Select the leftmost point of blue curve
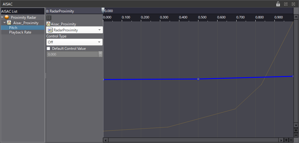The width and height of the screenshot is (299, 143). (x=103, y=79)
